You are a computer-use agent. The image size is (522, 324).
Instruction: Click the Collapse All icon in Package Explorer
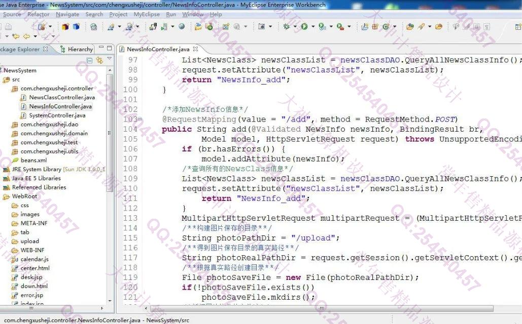pyautogui.click(x=90, y=60)
